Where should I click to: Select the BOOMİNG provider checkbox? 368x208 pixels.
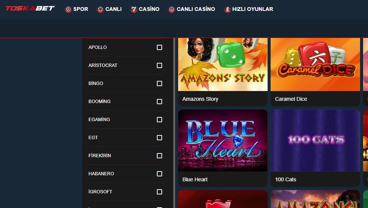pyautogui.click(x=159, y=102)
